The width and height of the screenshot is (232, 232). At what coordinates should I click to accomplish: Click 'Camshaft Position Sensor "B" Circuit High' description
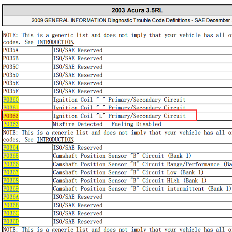click(x=130, y=181)
